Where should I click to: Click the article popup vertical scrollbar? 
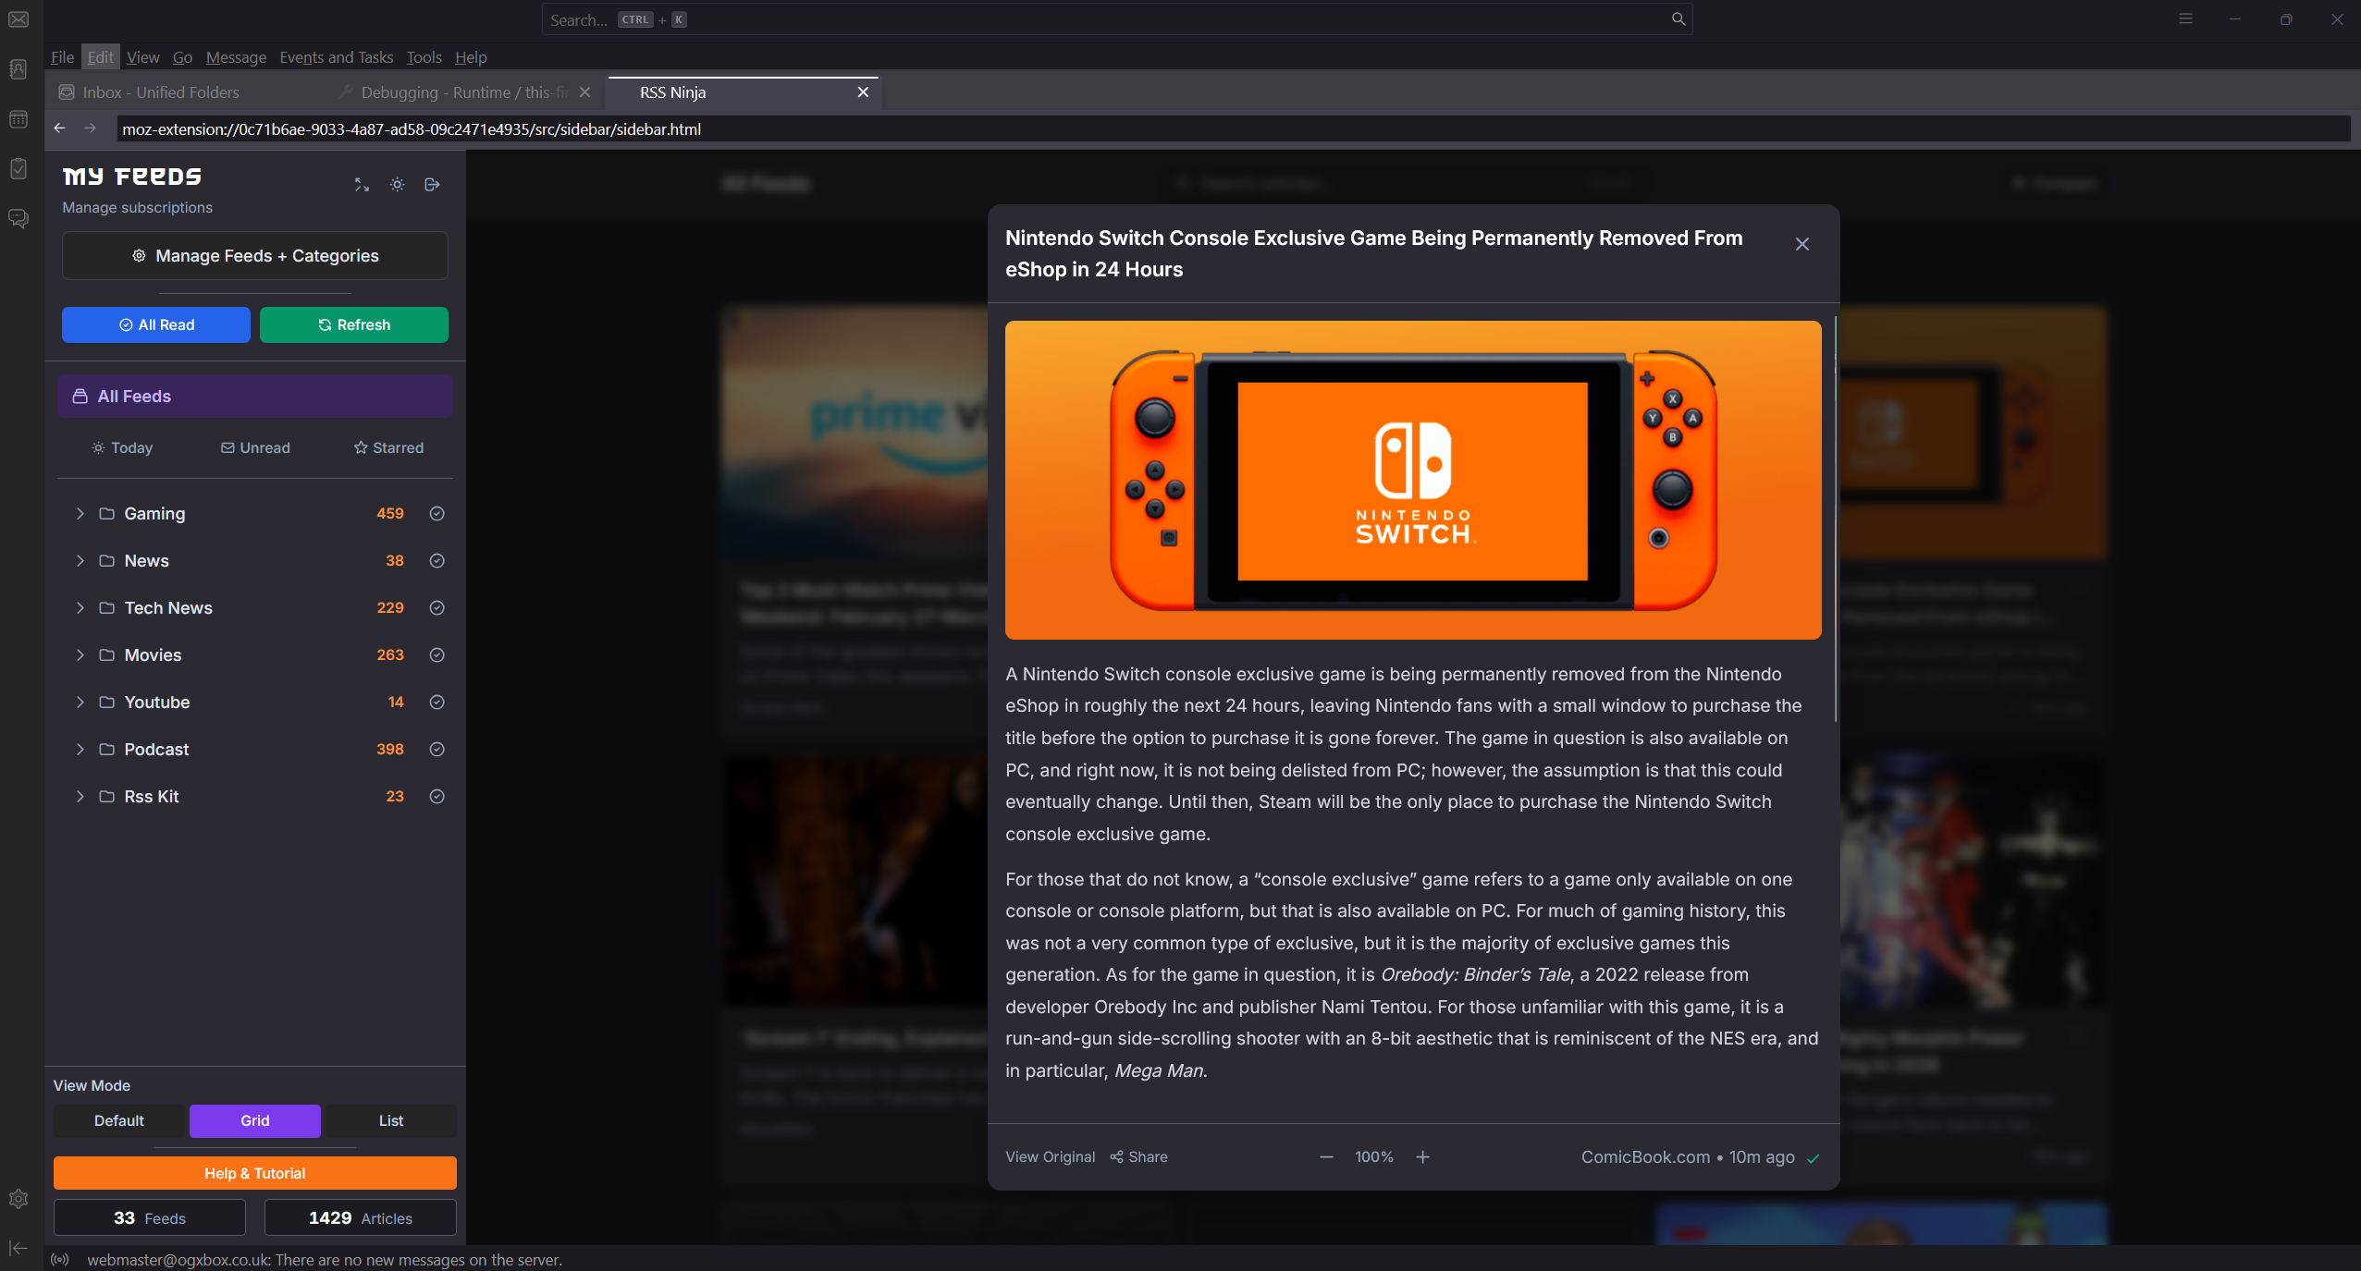pos(1835,518)
